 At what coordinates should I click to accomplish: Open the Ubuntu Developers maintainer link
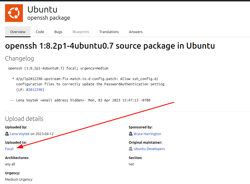click(x=149, y=149)
